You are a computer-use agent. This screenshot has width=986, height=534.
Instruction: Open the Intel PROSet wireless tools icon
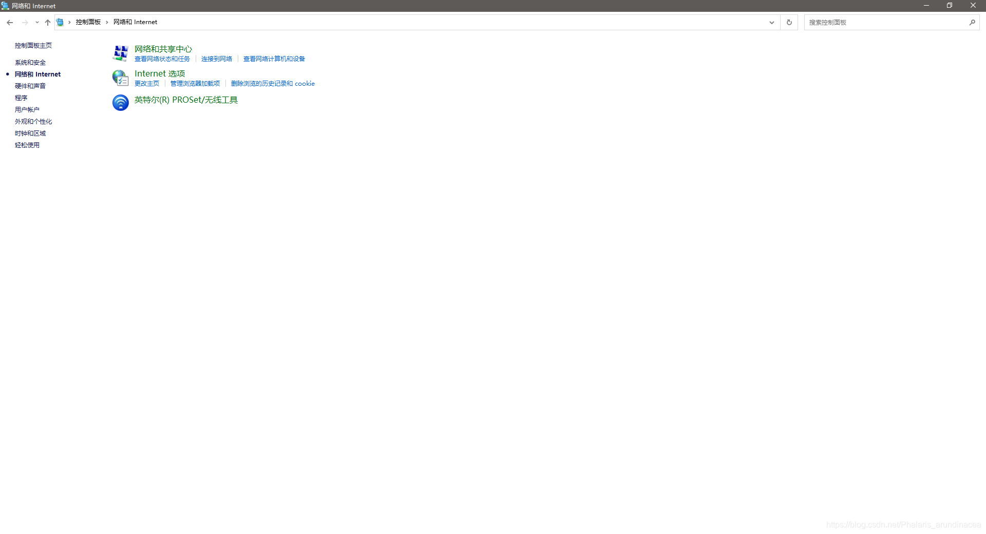click(121, 103)
